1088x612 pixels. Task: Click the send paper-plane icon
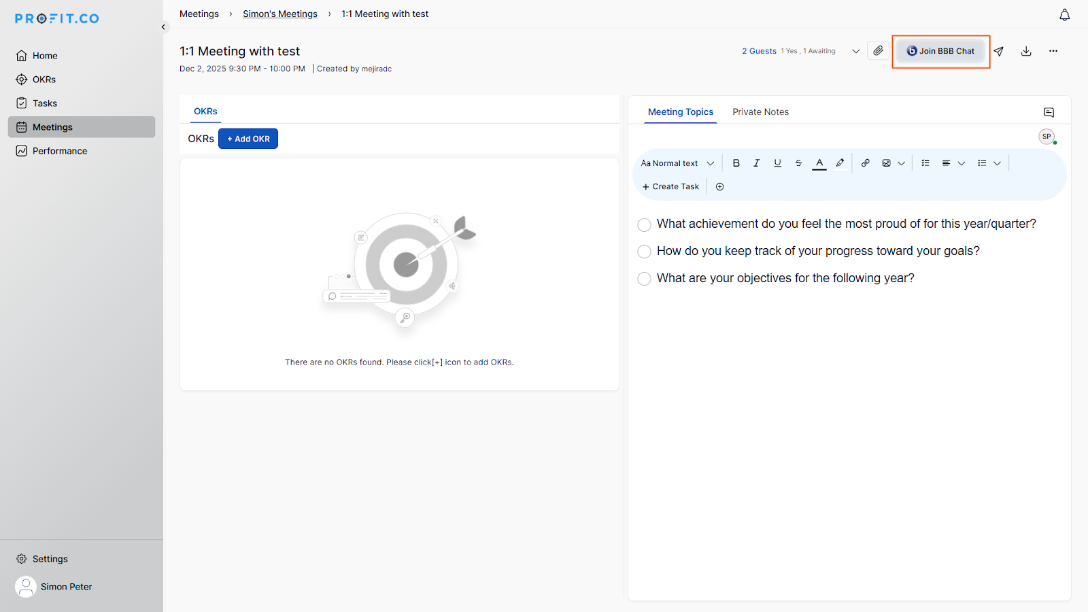pos(998,51)
